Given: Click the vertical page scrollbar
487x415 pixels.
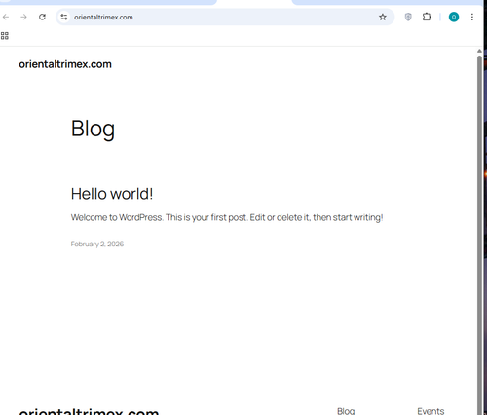Looking at the screenshot, I should pos(479,234).
